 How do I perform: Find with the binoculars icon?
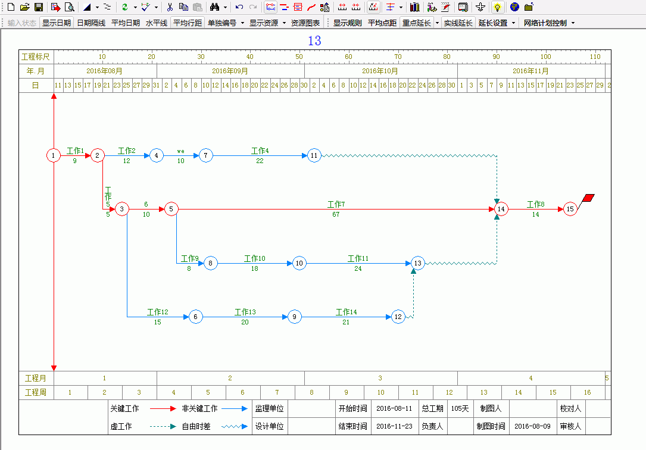[215, 7]
